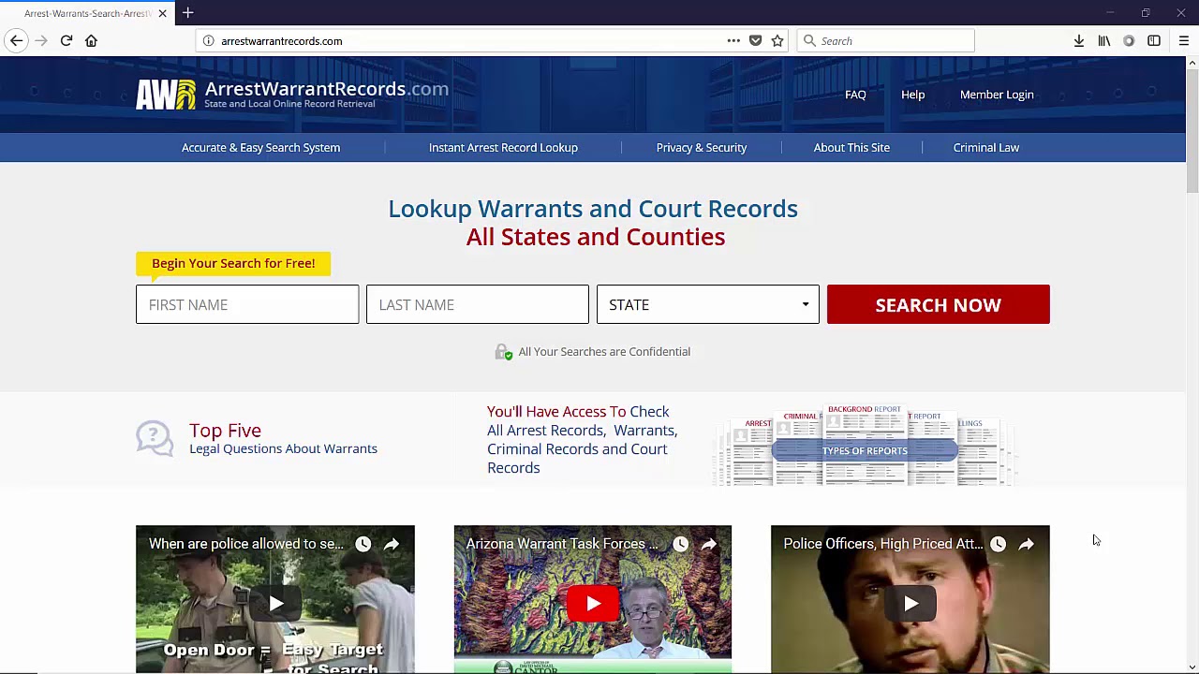Screen dimensions: 1199x674
Task: Open About This Site page
Action: pyautogui.click(x=851, y=148)
